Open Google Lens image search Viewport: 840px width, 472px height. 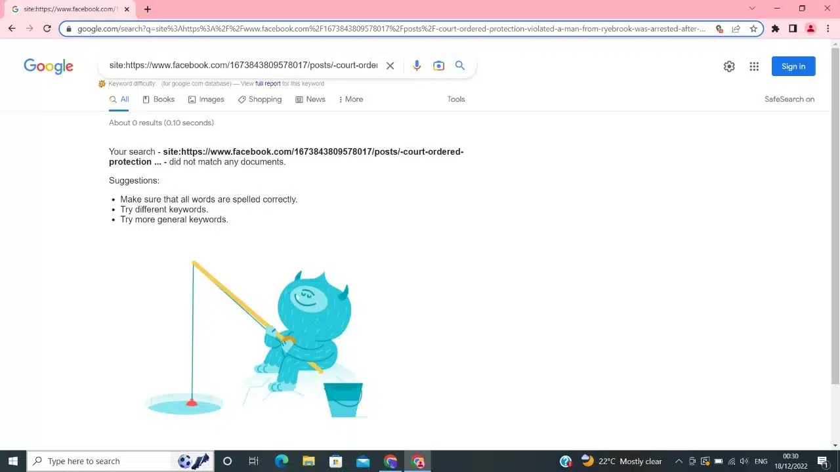pyautogui.click(x=438, y=66)
